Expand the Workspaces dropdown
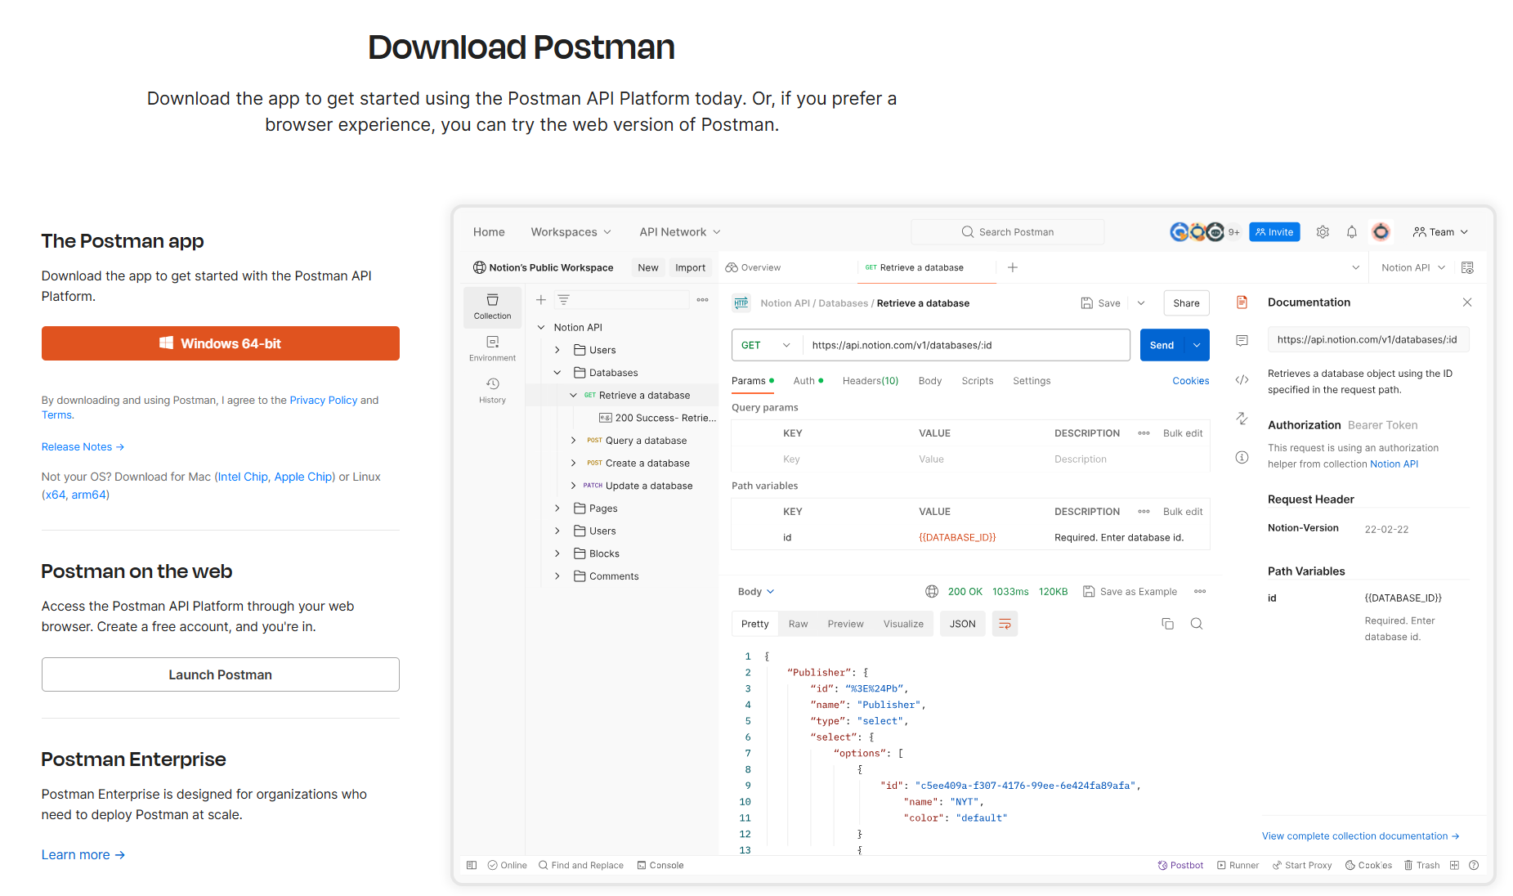1513x896 pixels. 571,232
